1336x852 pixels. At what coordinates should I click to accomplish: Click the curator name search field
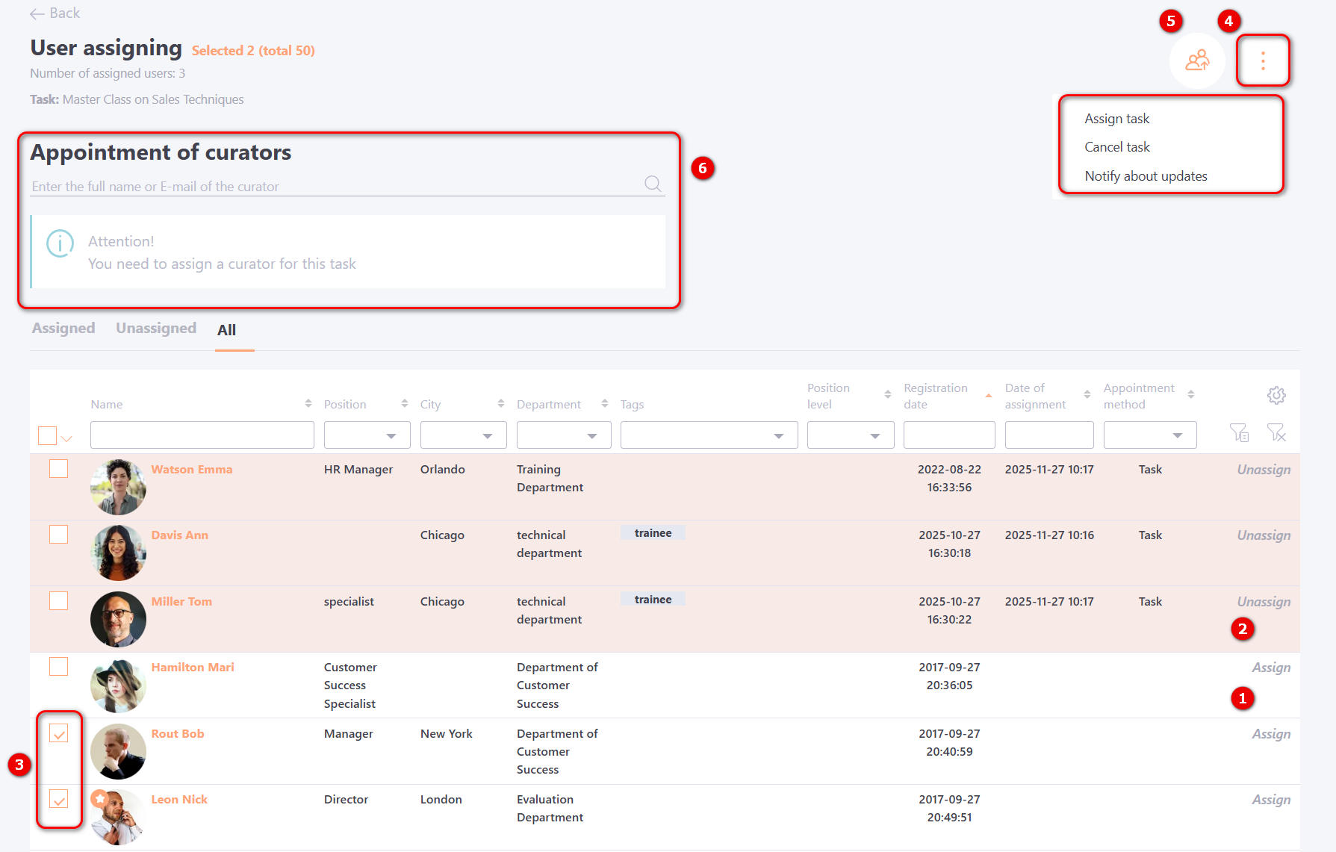pos(336,186)
